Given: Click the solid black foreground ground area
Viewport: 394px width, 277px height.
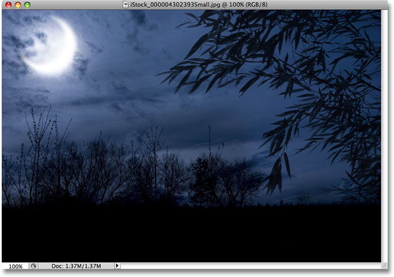Looking at the screenshot, I should [x=185, y=234].
